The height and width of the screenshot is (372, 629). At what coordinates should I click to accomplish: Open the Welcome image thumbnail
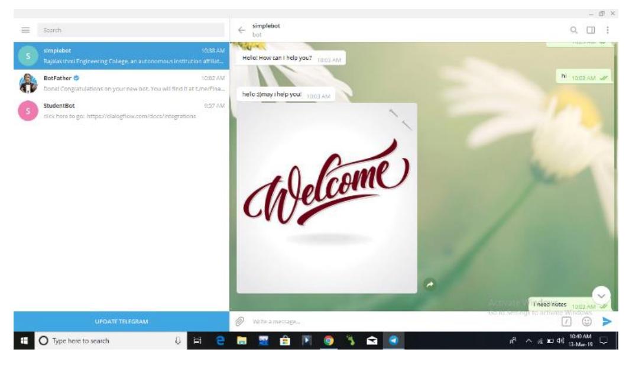326,198
